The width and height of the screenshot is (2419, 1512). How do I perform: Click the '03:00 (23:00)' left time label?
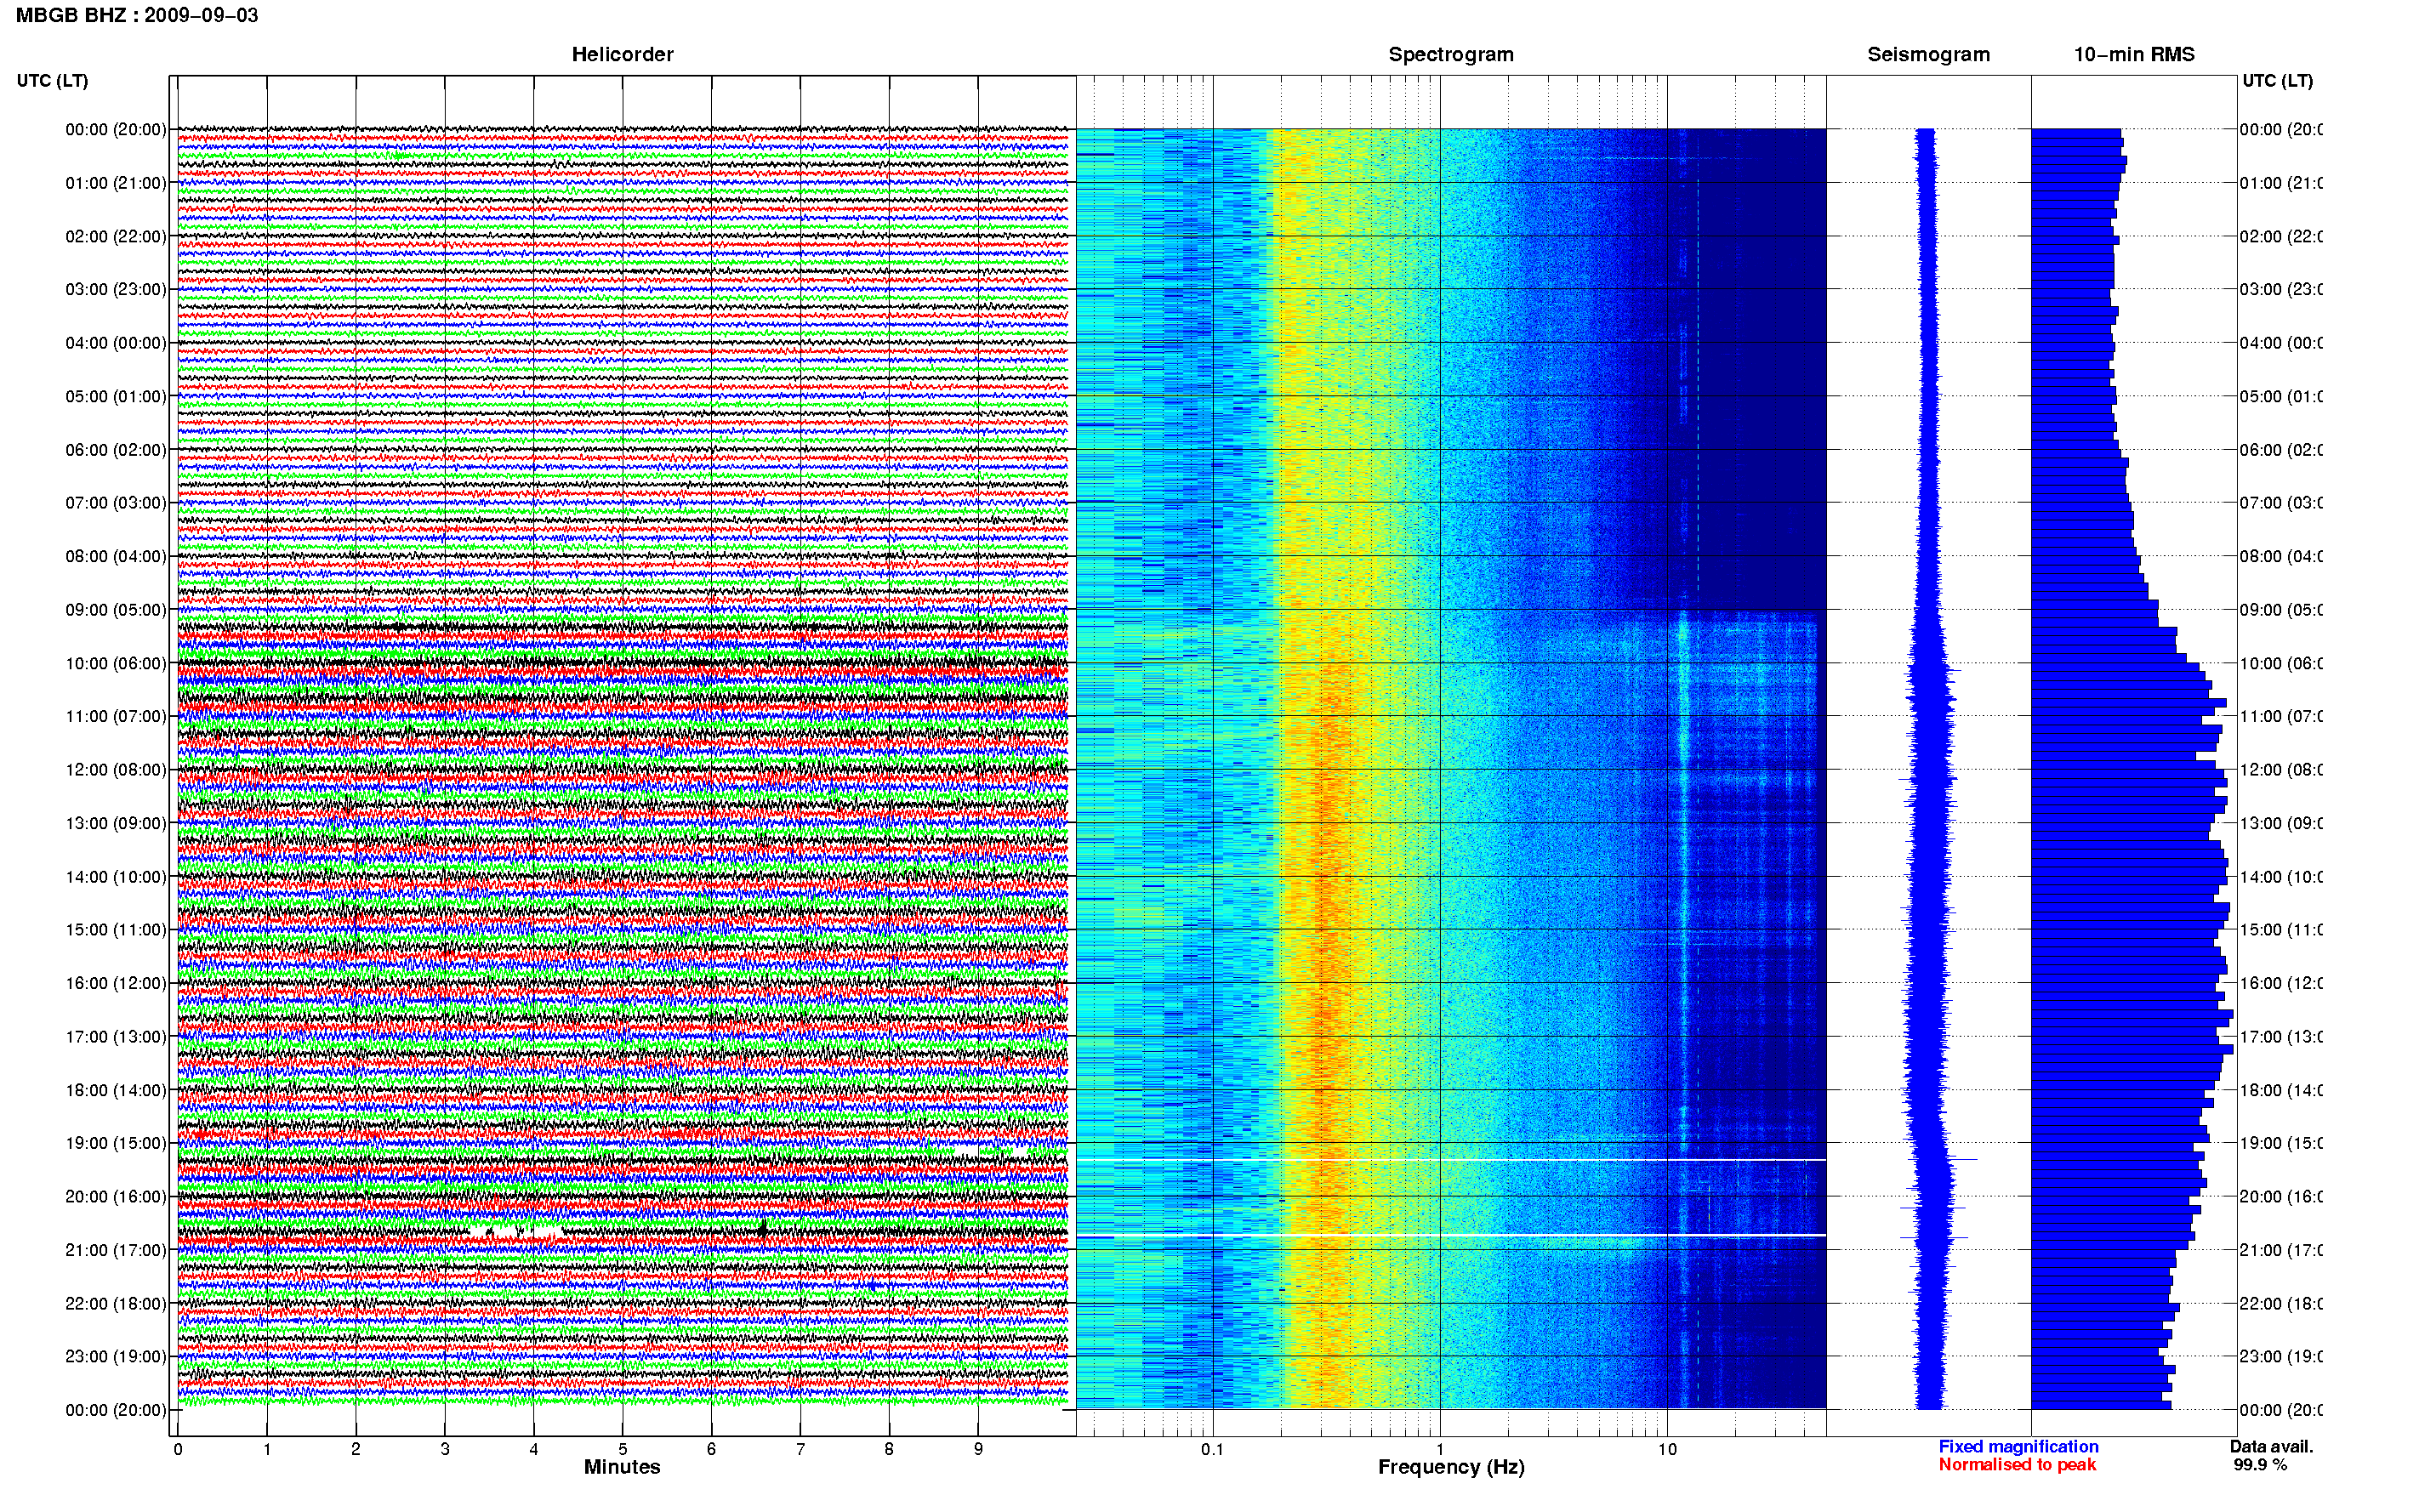click(116, 289)
